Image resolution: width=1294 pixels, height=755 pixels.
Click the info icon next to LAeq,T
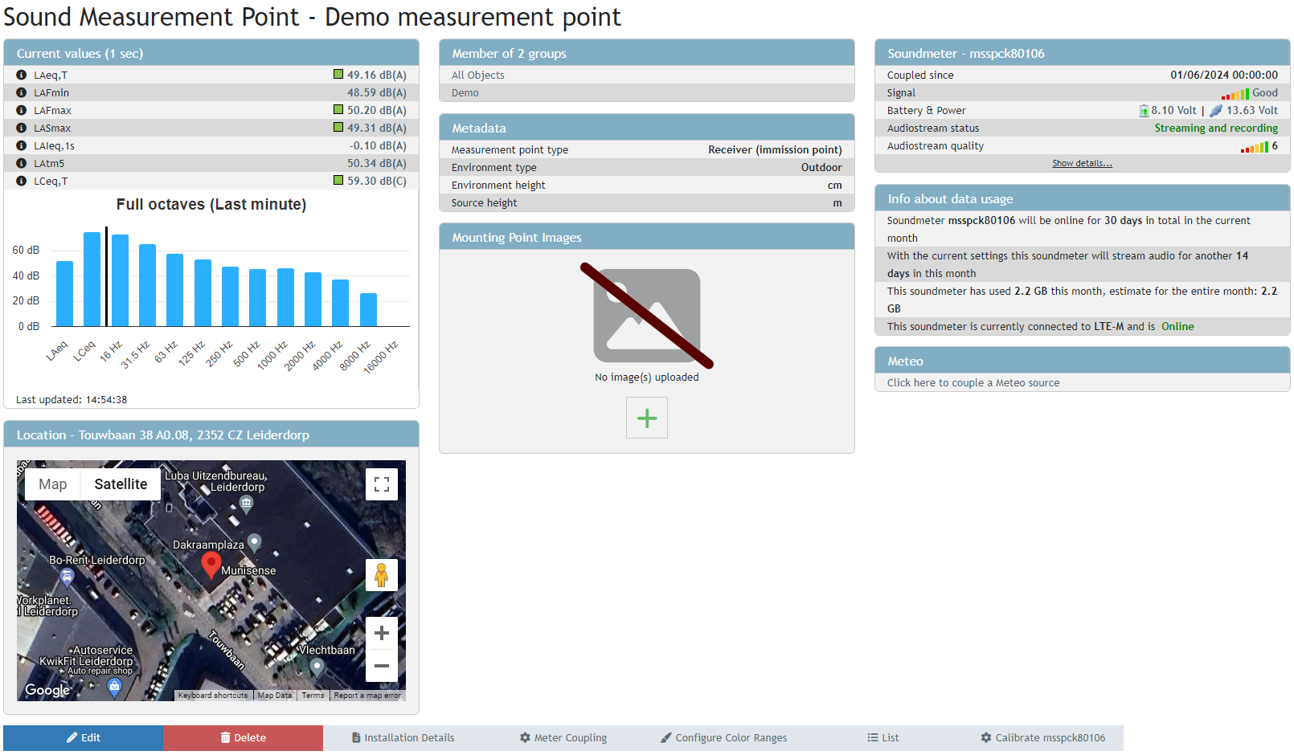point(22,75)
